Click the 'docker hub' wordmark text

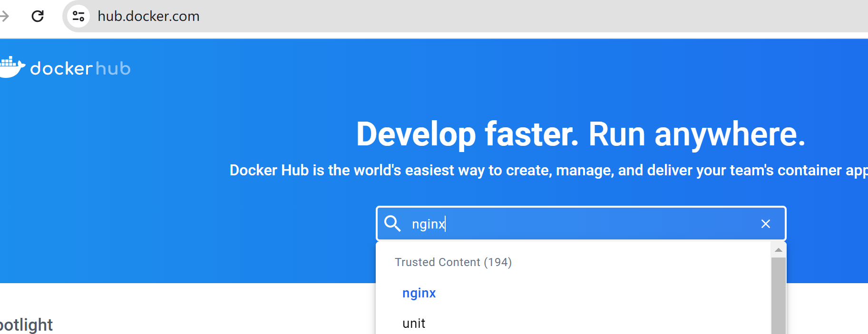point(80,68)
